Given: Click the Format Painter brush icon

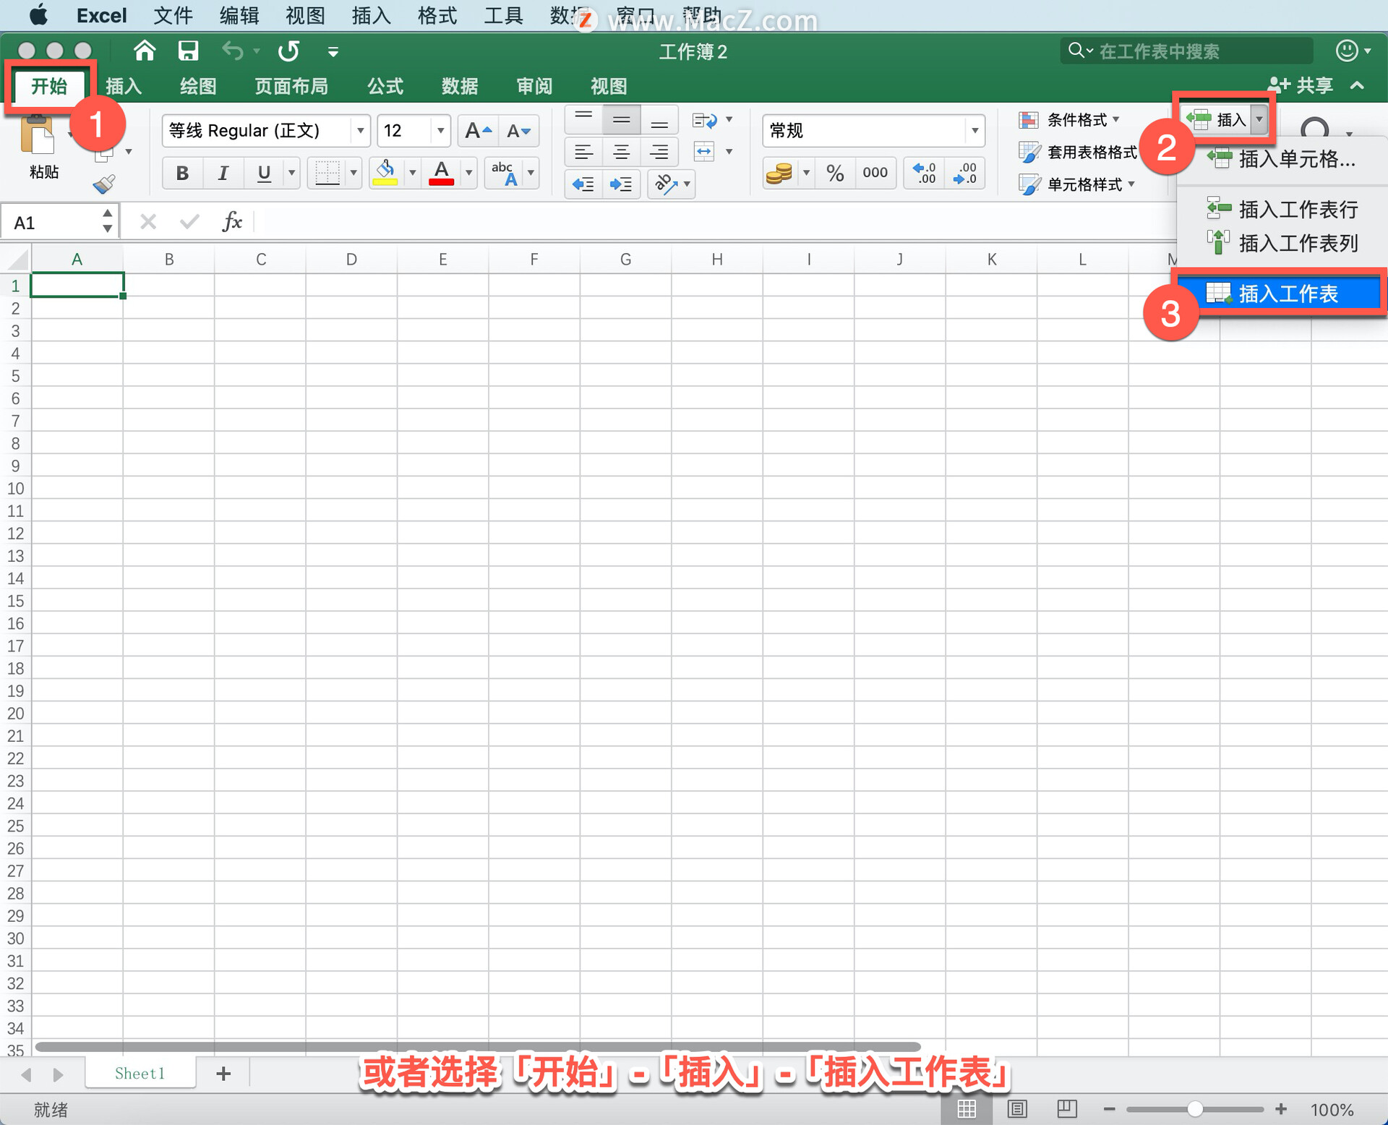Looking at the screenshot, I should pos(104,184).
